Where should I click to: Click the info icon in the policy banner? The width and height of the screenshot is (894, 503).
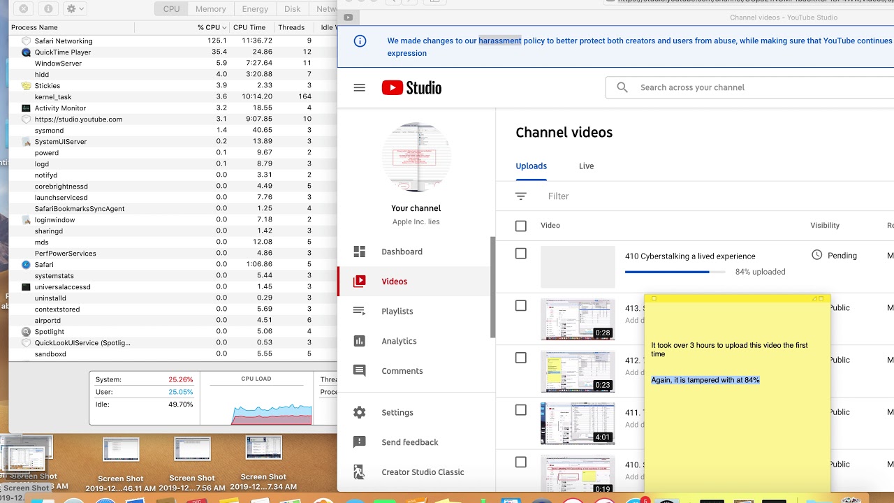[360, 41]
